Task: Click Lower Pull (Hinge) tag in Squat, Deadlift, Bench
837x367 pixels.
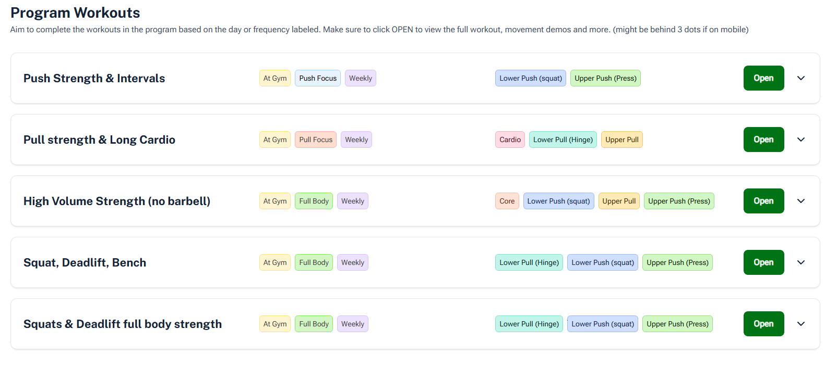Action: pyautogui.click(x=529, y=262)
